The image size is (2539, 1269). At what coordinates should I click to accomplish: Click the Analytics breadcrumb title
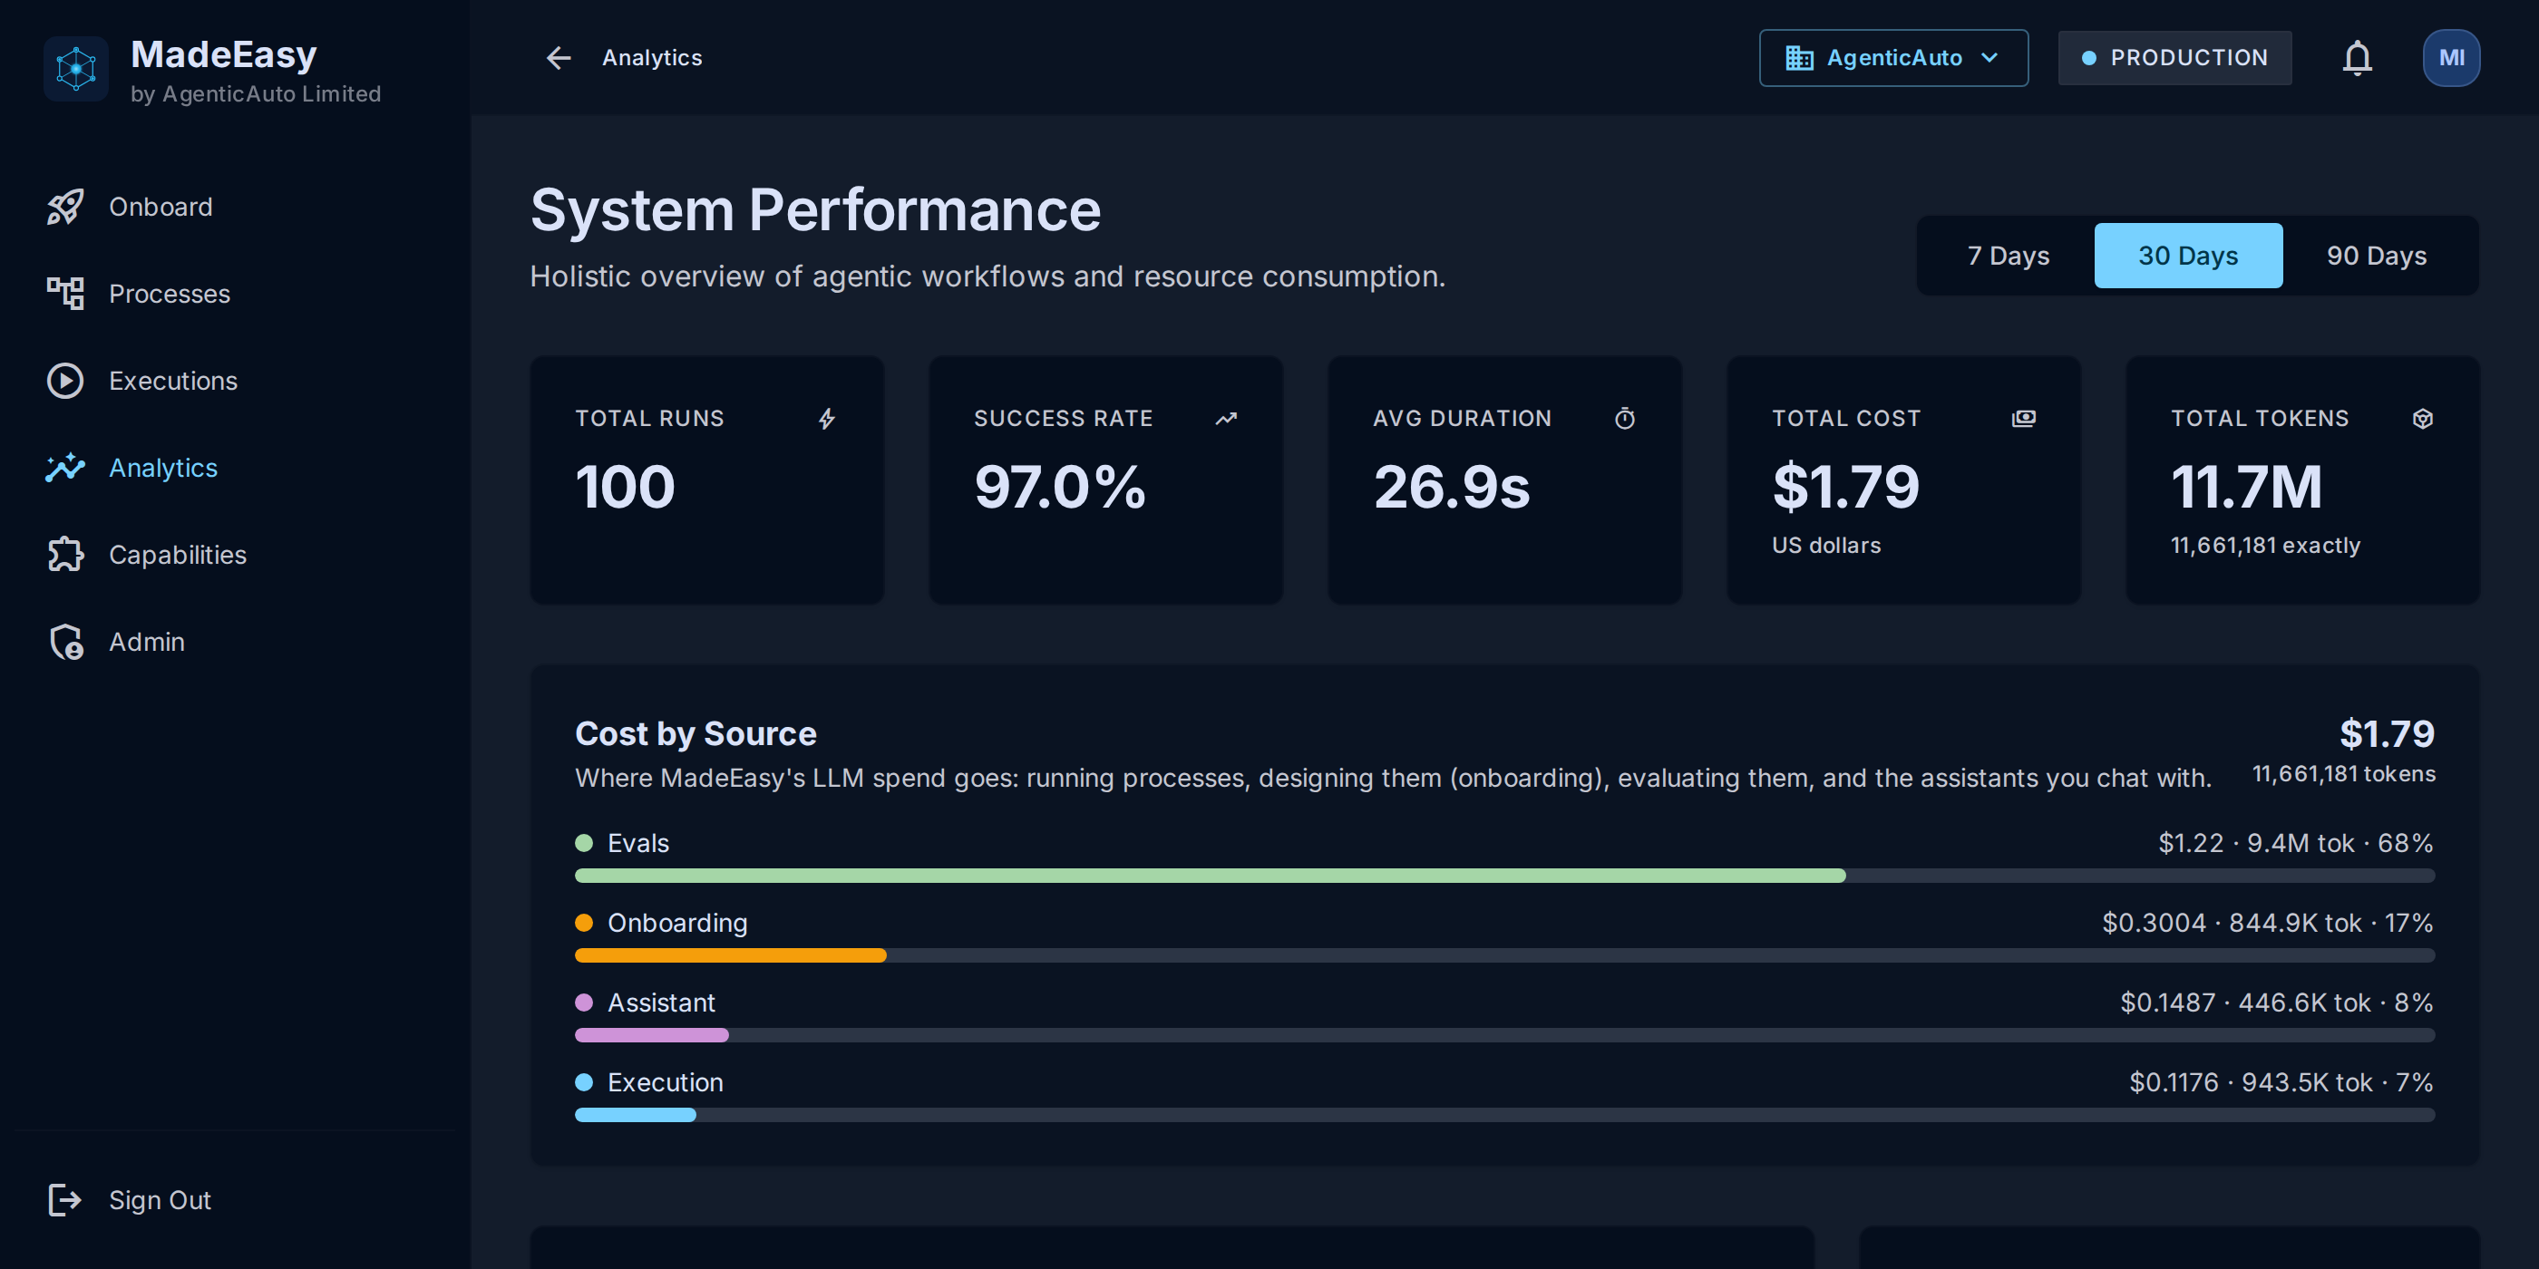pos(653,58)
